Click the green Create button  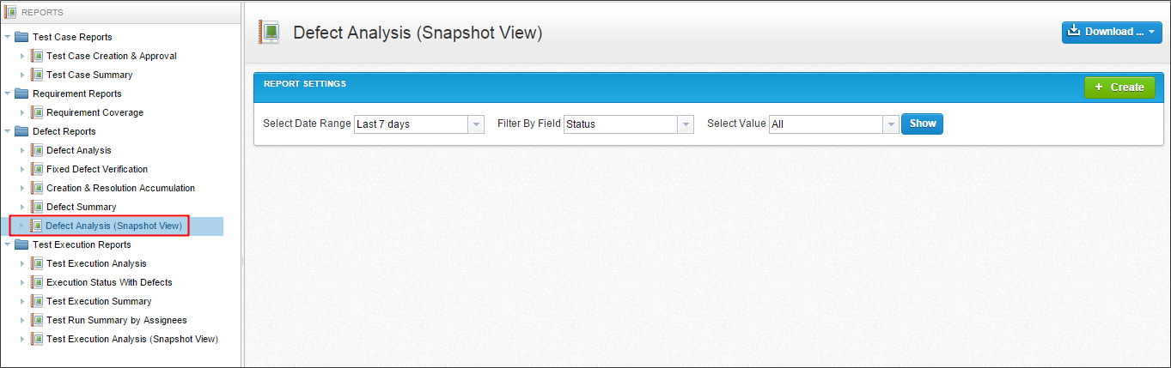coord(1119,87)
